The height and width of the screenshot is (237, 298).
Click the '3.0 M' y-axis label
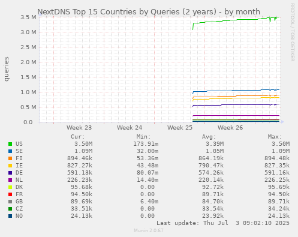(x=28, y=32)
